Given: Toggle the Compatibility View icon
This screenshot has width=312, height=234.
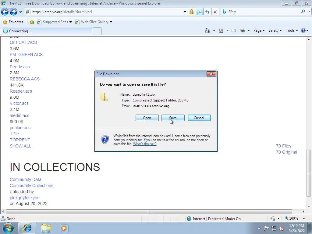Looking at the screenshot, I should (200, 12).
